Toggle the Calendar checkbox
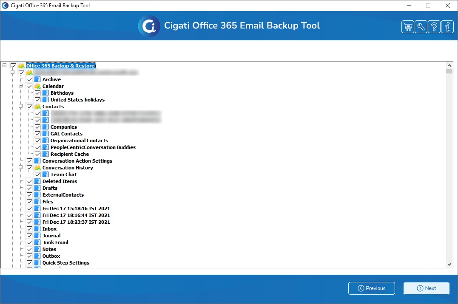 (29, 86)
